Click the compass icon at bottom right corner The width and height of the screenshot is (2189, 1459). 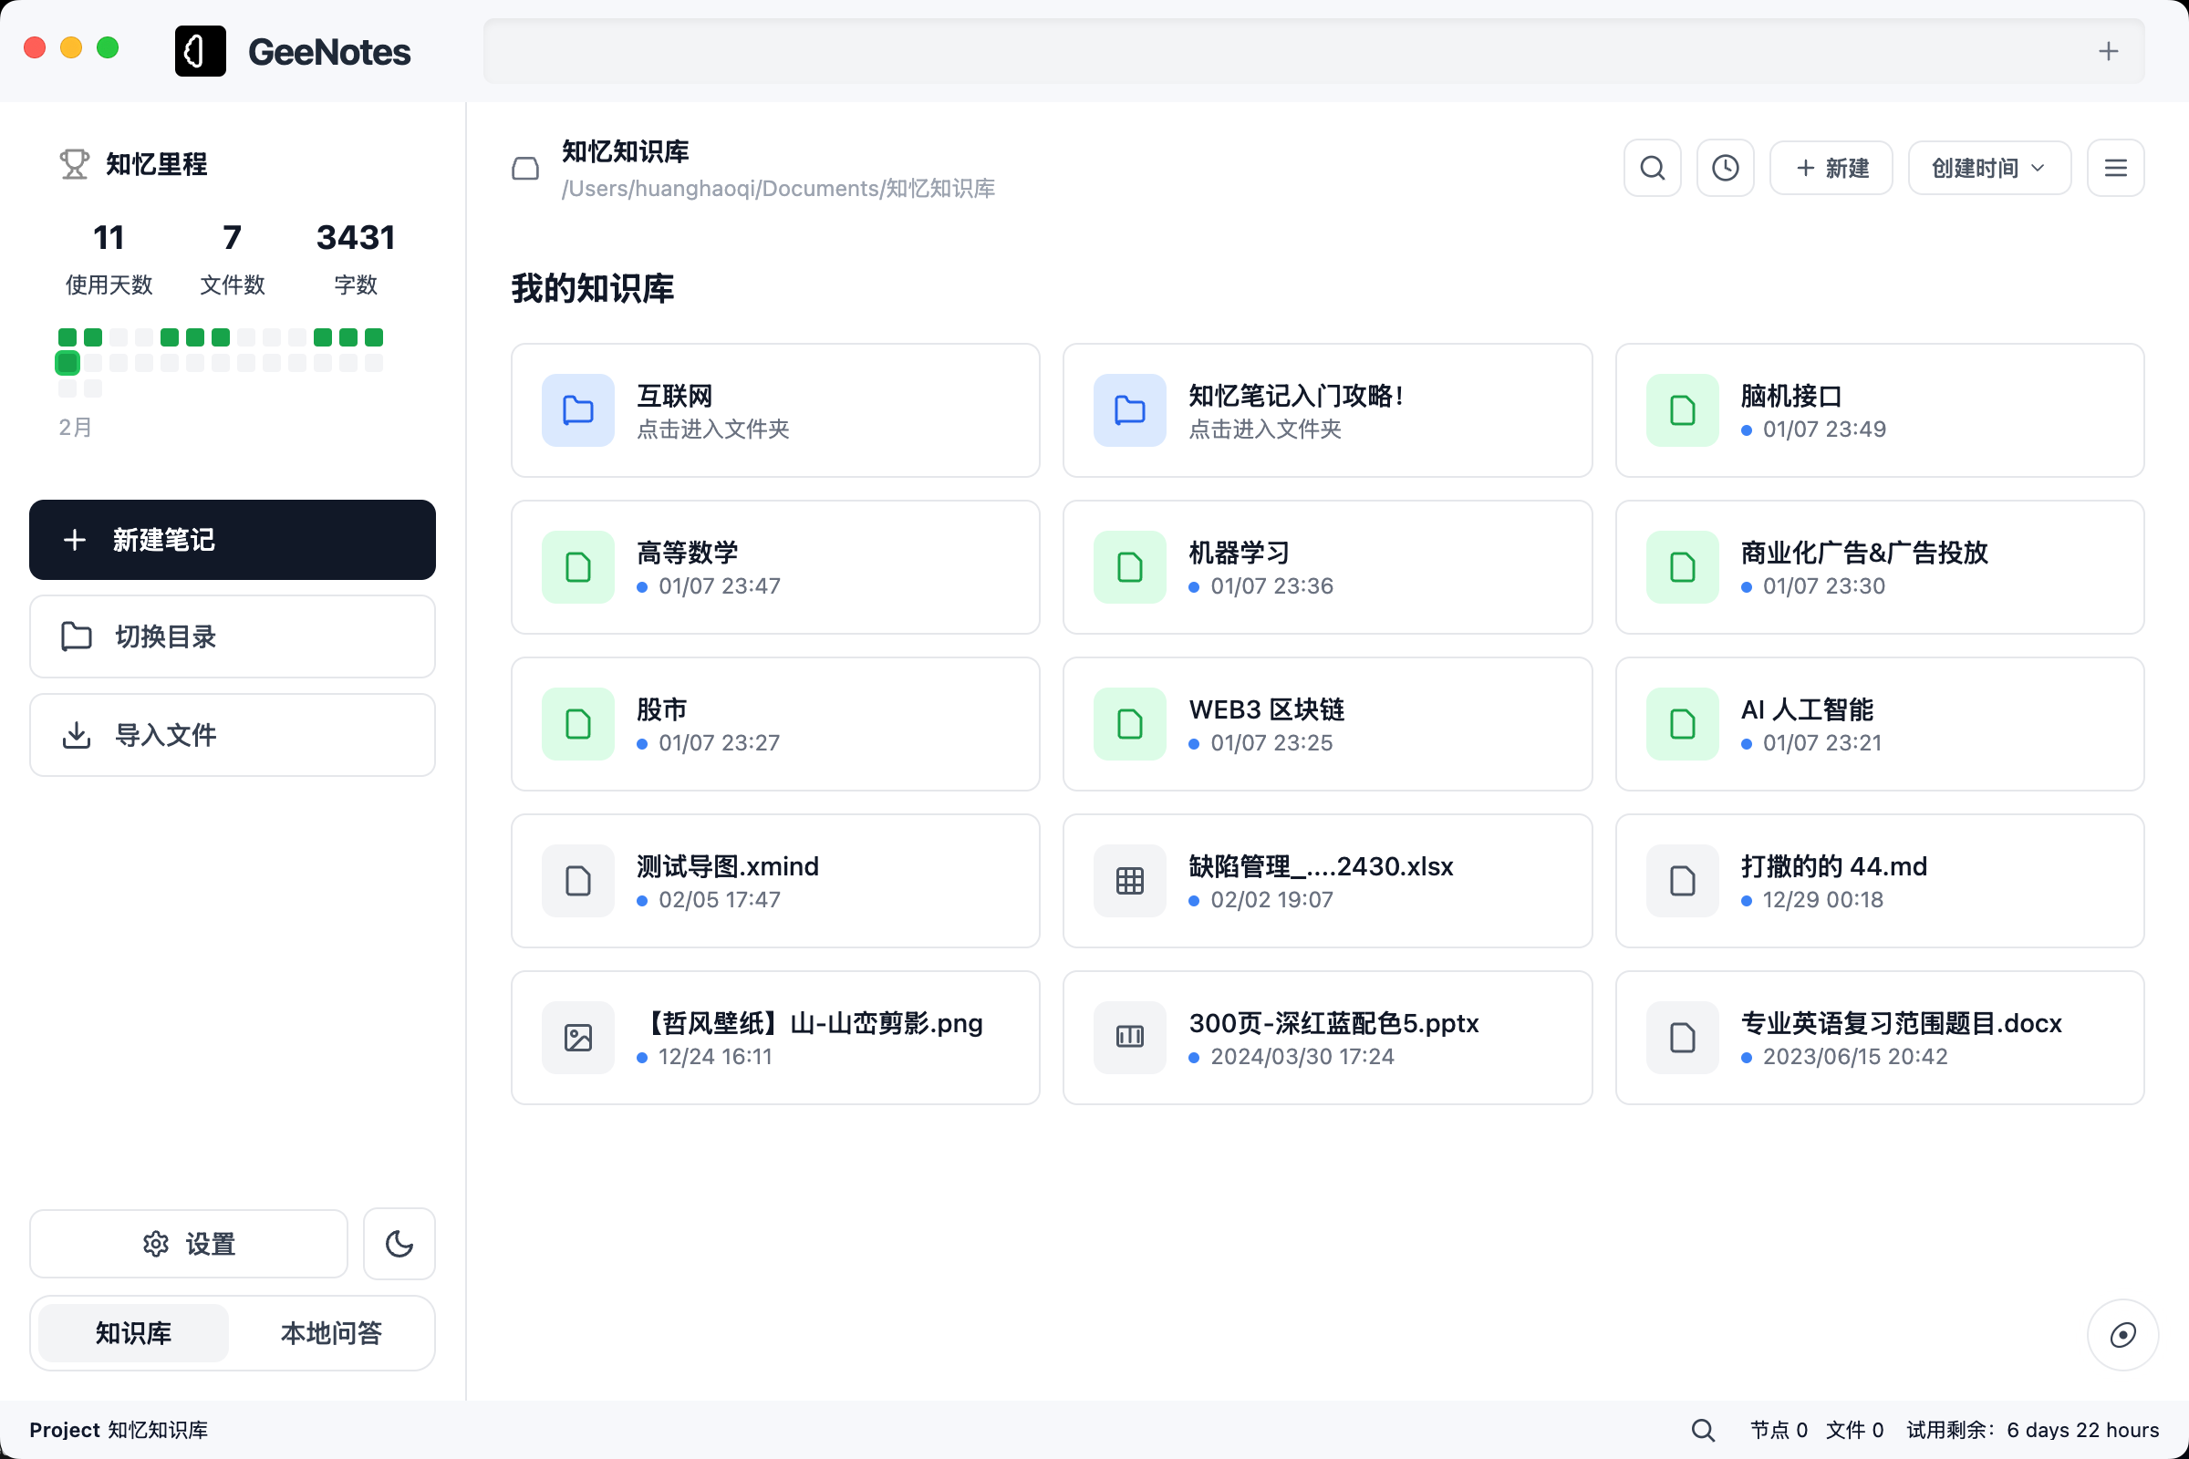pos(2123,1334)
